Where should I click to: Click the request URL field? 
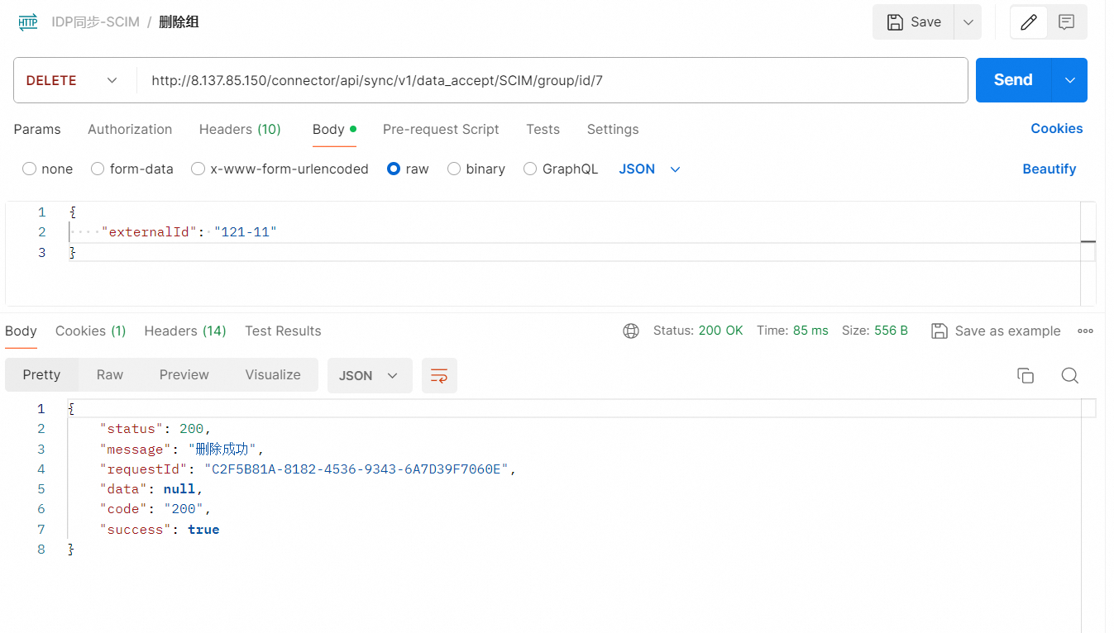pos(552,80)
